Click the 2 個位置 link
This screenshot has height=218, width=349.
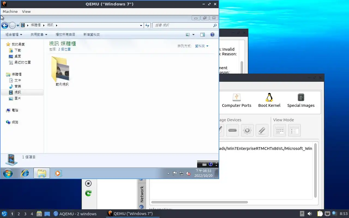pos(64,49)
